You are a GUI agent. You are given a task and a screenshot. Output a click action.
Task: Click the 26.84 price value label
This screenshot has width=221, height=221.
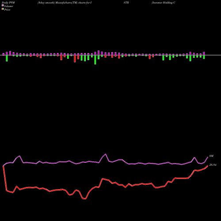(213, 165)
